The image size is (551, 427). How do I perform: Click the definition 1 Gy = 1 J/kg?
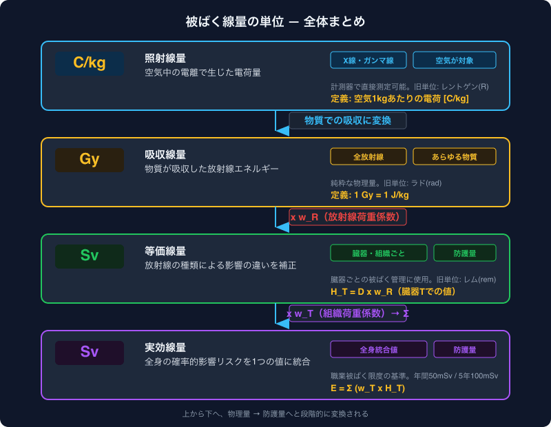click(370, 195)
